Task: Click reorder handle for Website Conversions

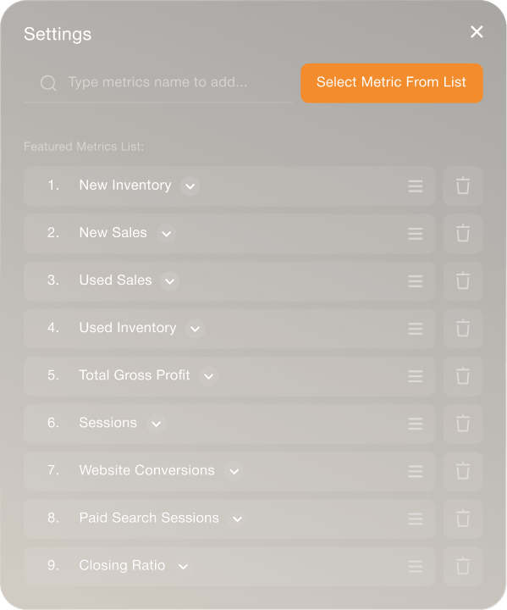Action: click(x=416, y=471)
